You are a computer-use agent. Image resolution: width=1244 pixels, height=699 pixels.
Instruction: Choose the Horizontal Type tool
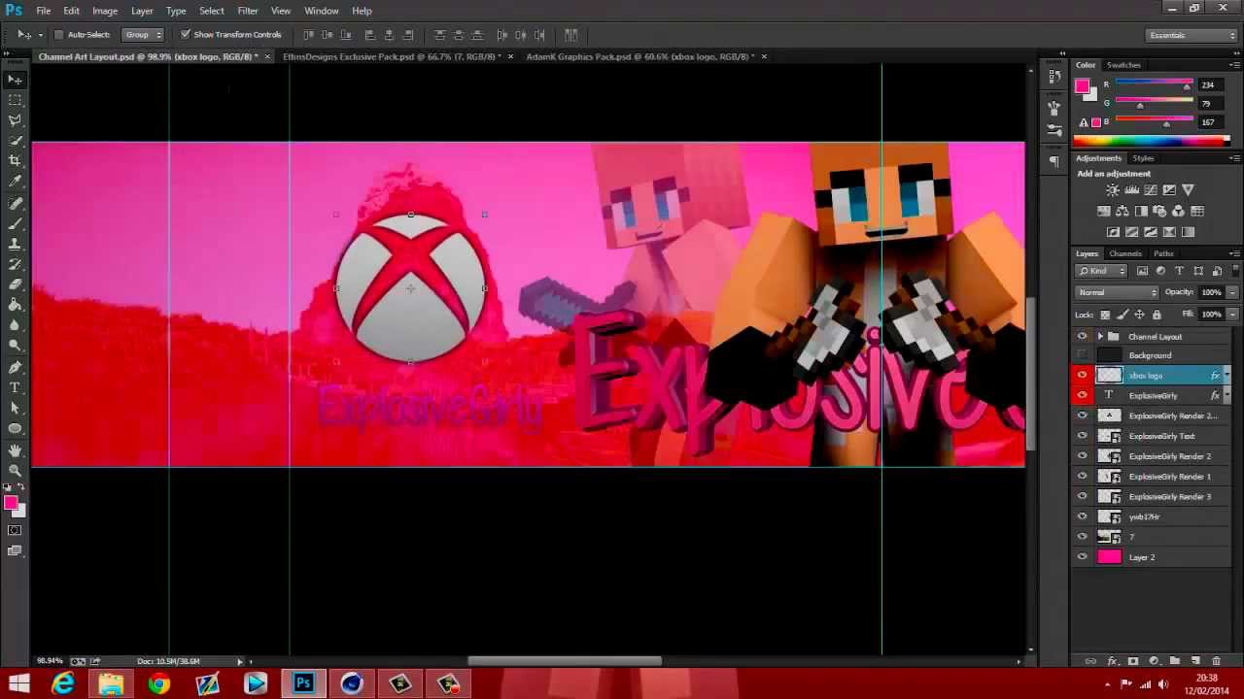(x=16, y=387)
